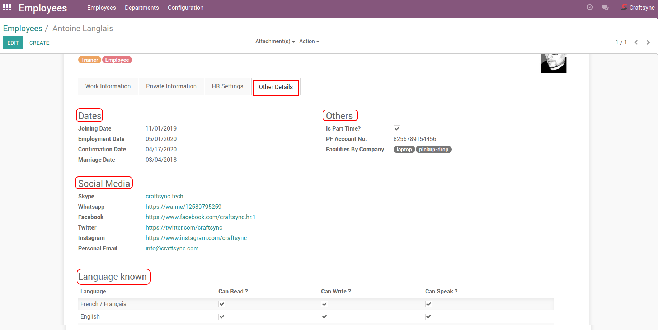
Task: Toggle English Can Speak checkbox
Action: [428, 317]
